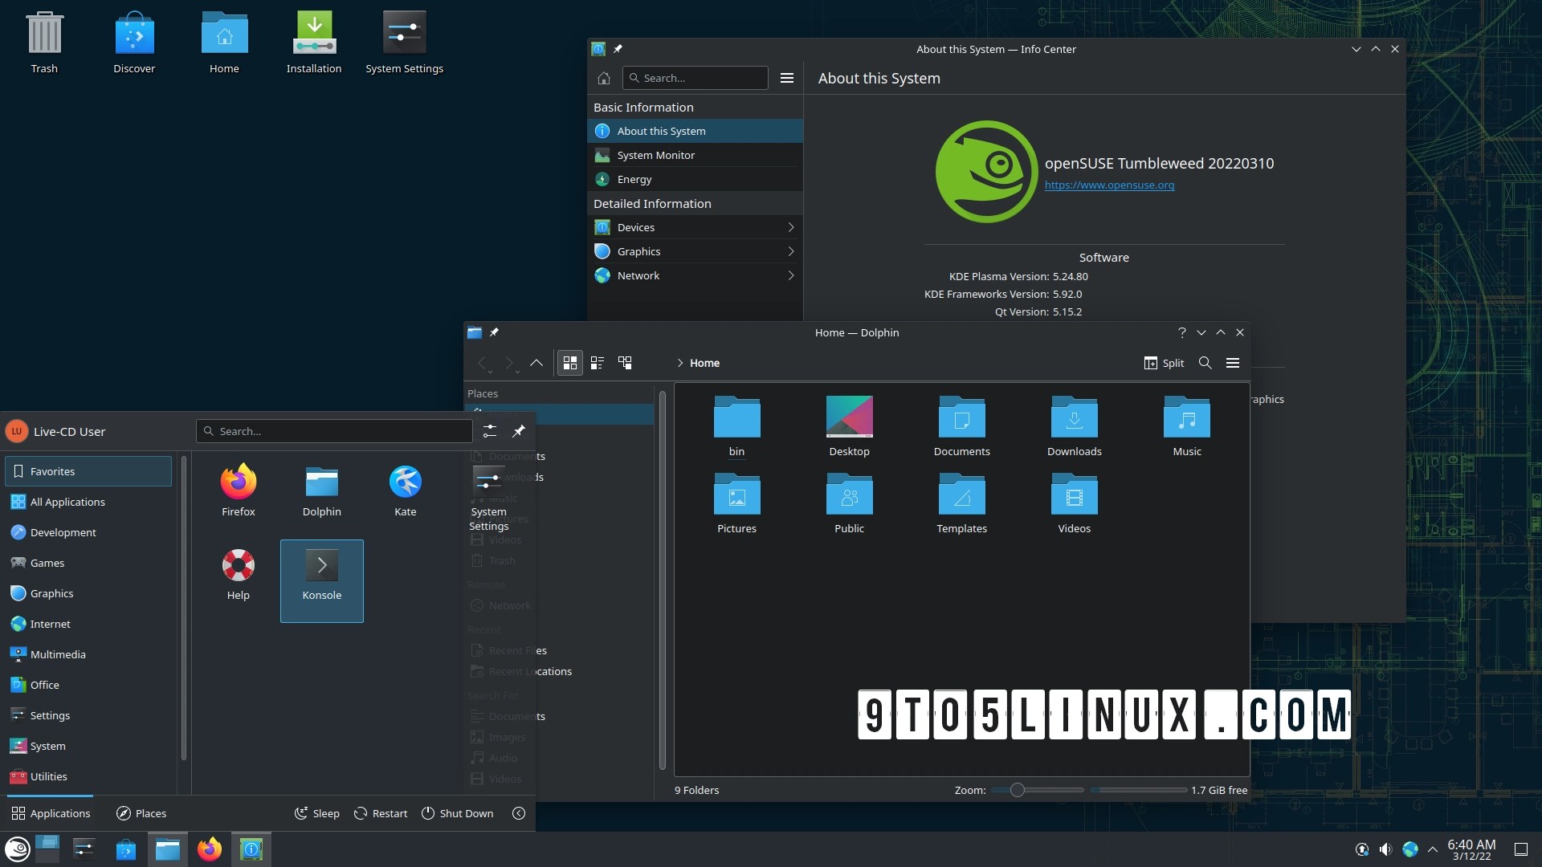
Task: Click the Home icon in Info Center sidebar
Action: (x=604, y=78)
